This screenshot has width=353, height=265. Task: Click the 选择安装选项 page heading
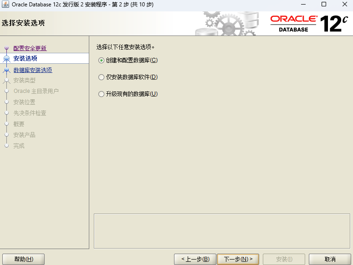(x=23, y=23)
